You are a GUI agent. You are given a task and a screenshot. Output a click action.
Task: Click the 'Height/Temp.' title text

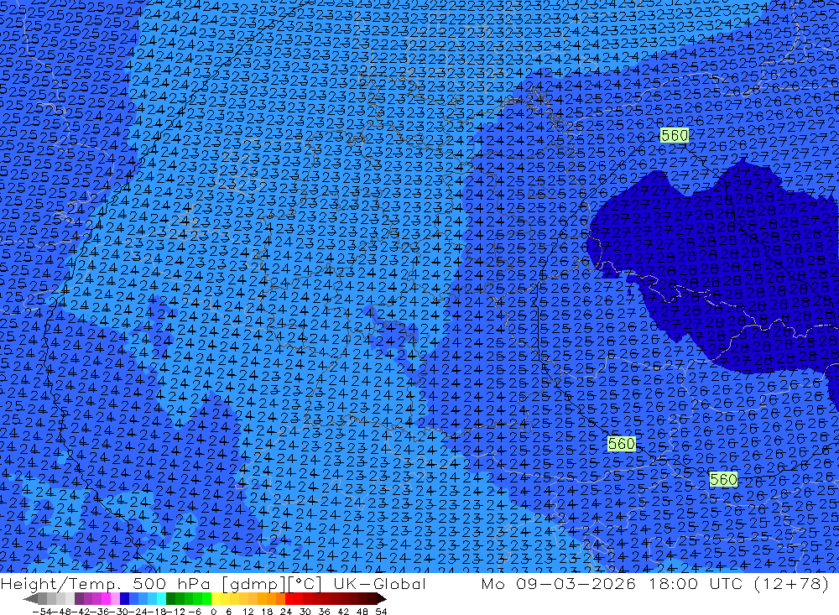point(59,583)
